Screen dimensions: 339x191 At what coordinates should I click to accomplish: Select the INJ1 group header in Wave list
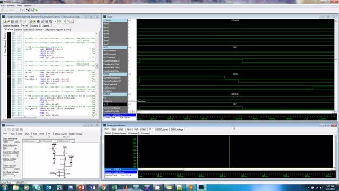pos(115,47)
